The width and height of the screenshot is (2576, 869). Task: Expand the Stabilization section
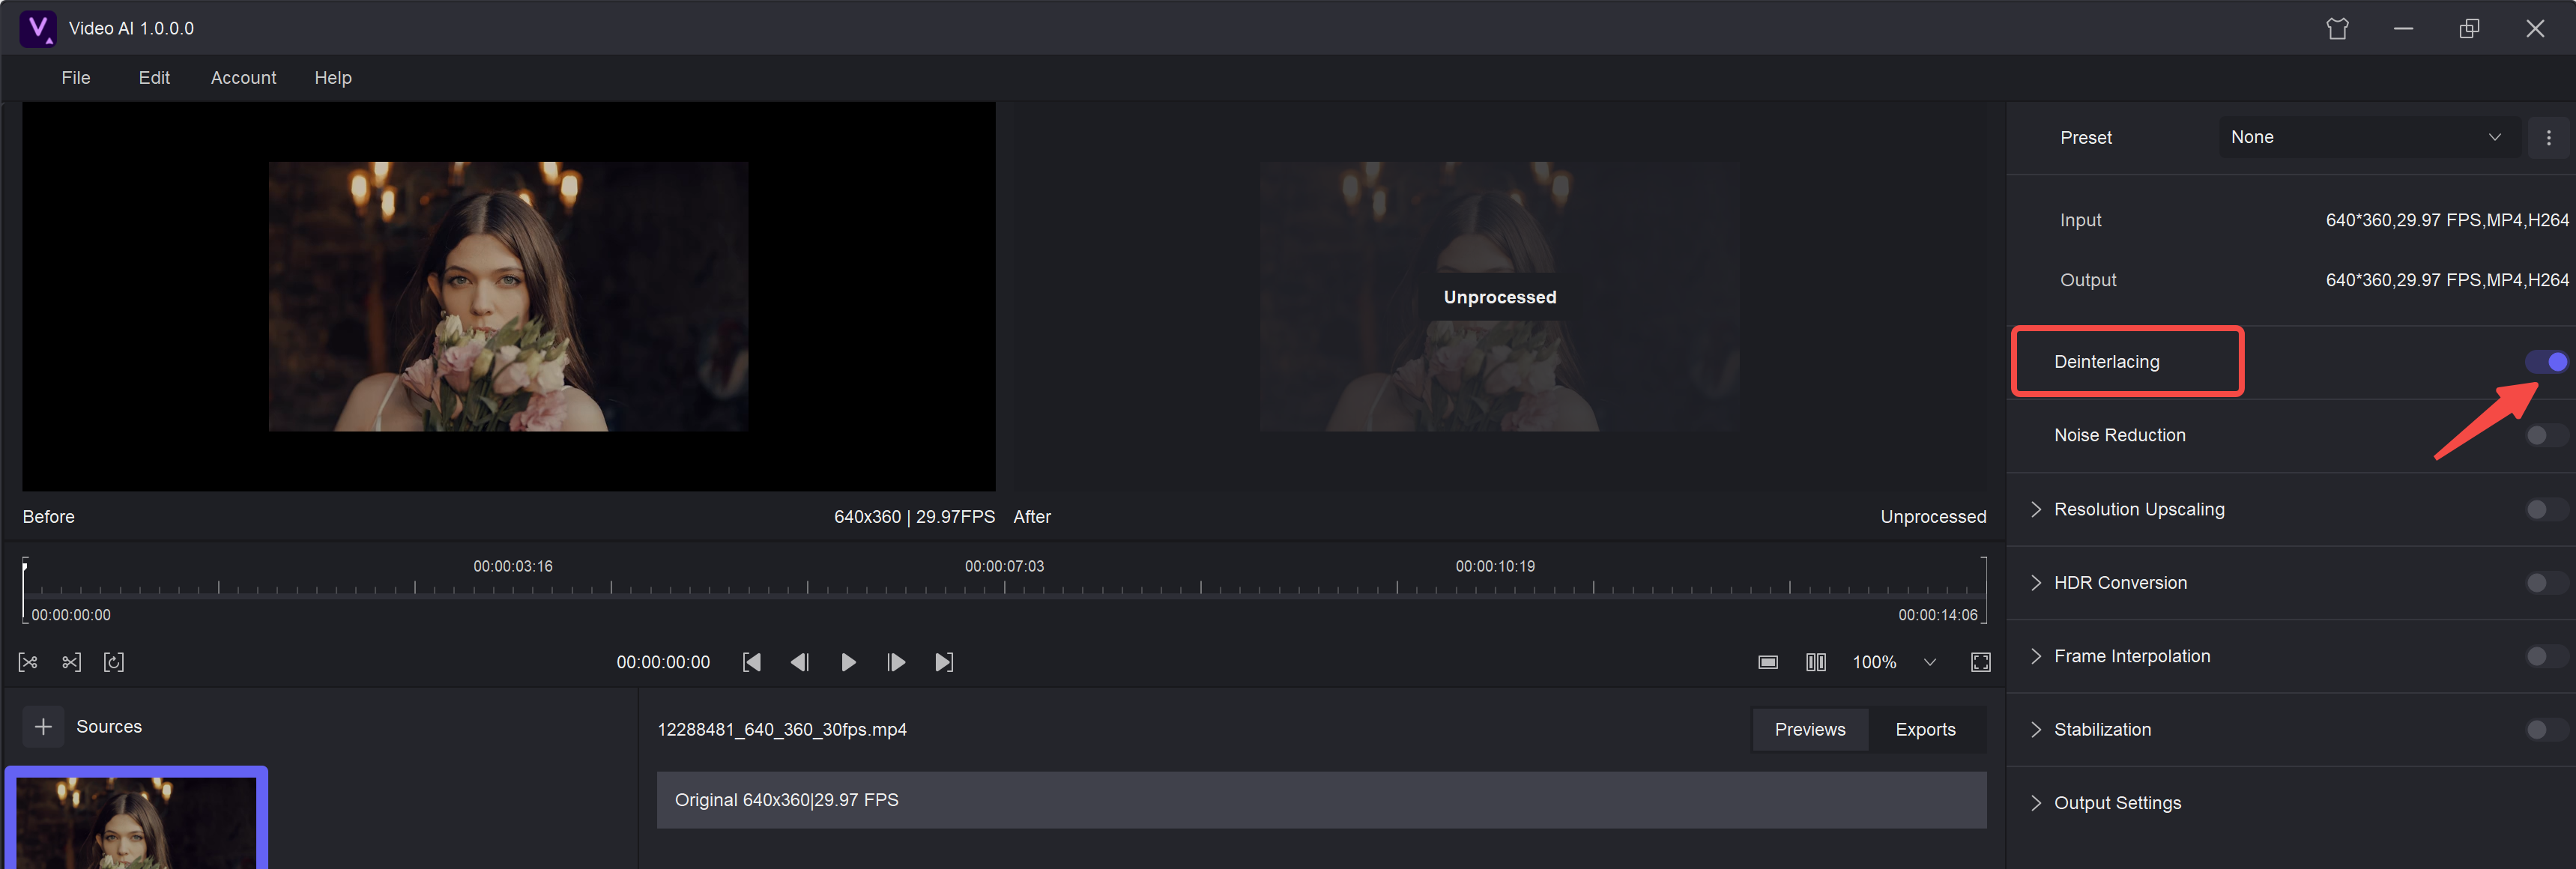pyautogui.click(x=2036, y=730)
